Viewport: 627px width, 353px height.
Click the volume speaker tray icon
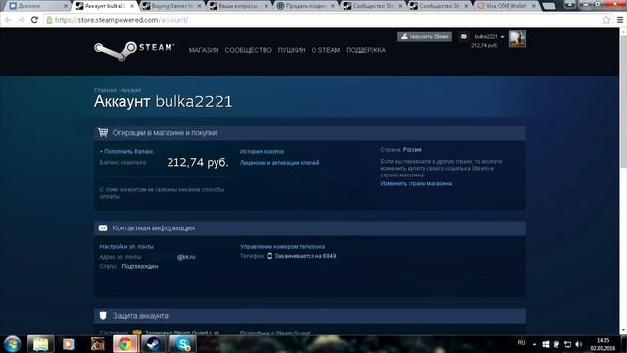pos(579,344)
